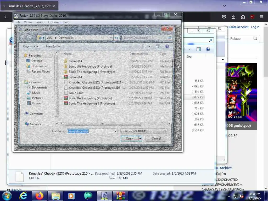
Task: Select Computer in the navigation pane
Action: (34, 114)
